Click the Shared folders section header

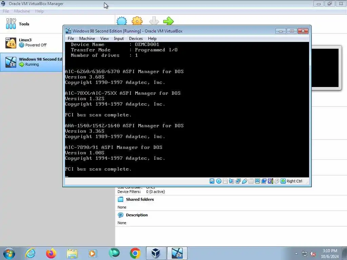click(140, 199)
